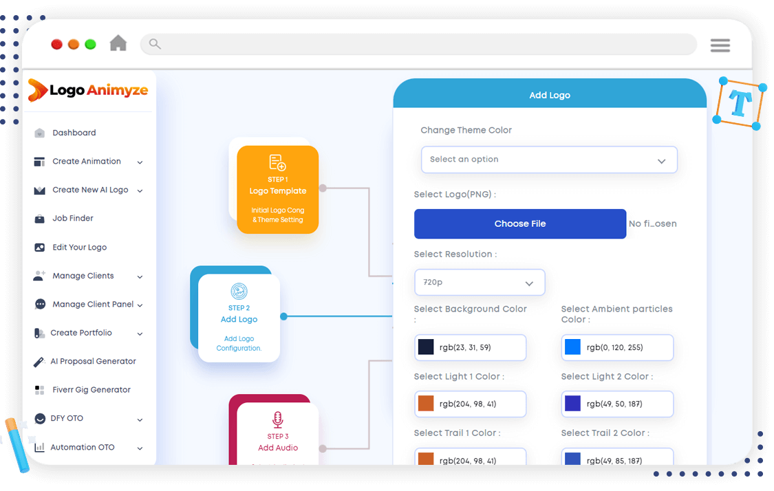Click the Choose File button
Image resolution: width=774 pixels, height=491 pixels.
(x=519, y=224)
